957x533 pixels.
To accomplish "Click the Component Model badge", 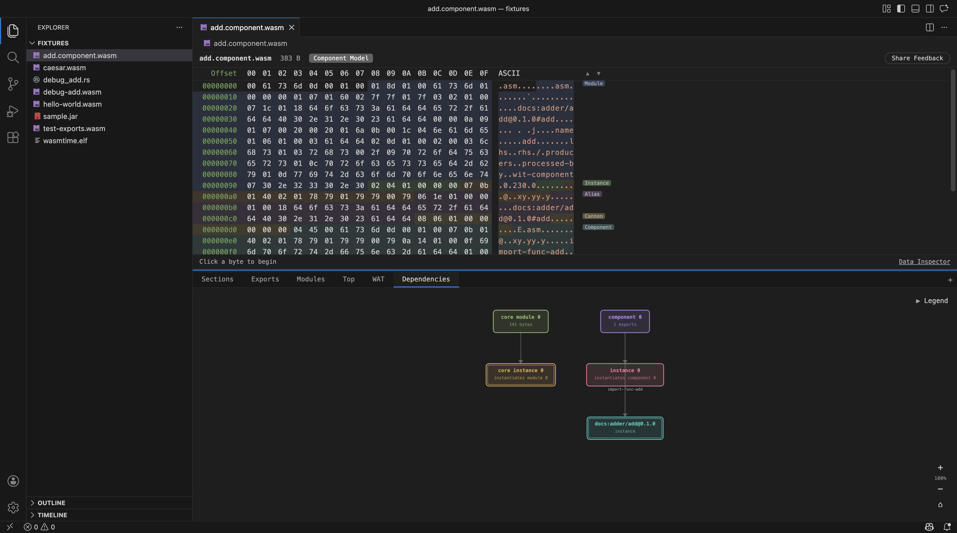I will [341, 58].
